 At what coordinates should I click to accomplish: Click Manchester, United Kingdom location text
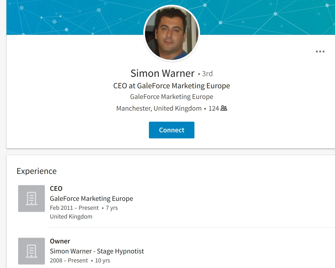click(159, 108)
